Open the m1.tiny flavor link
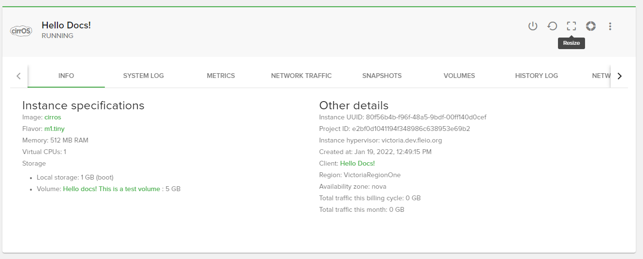The width and height of the screenshot is (643, 259). pos(54,129)
